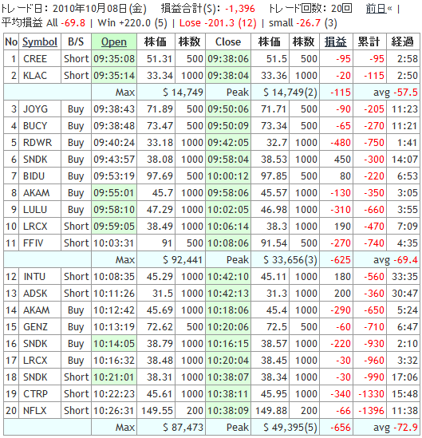
Task: Click the small -26.7 (3) statistic
Action: pyautogui.click(x=303, y=23)
